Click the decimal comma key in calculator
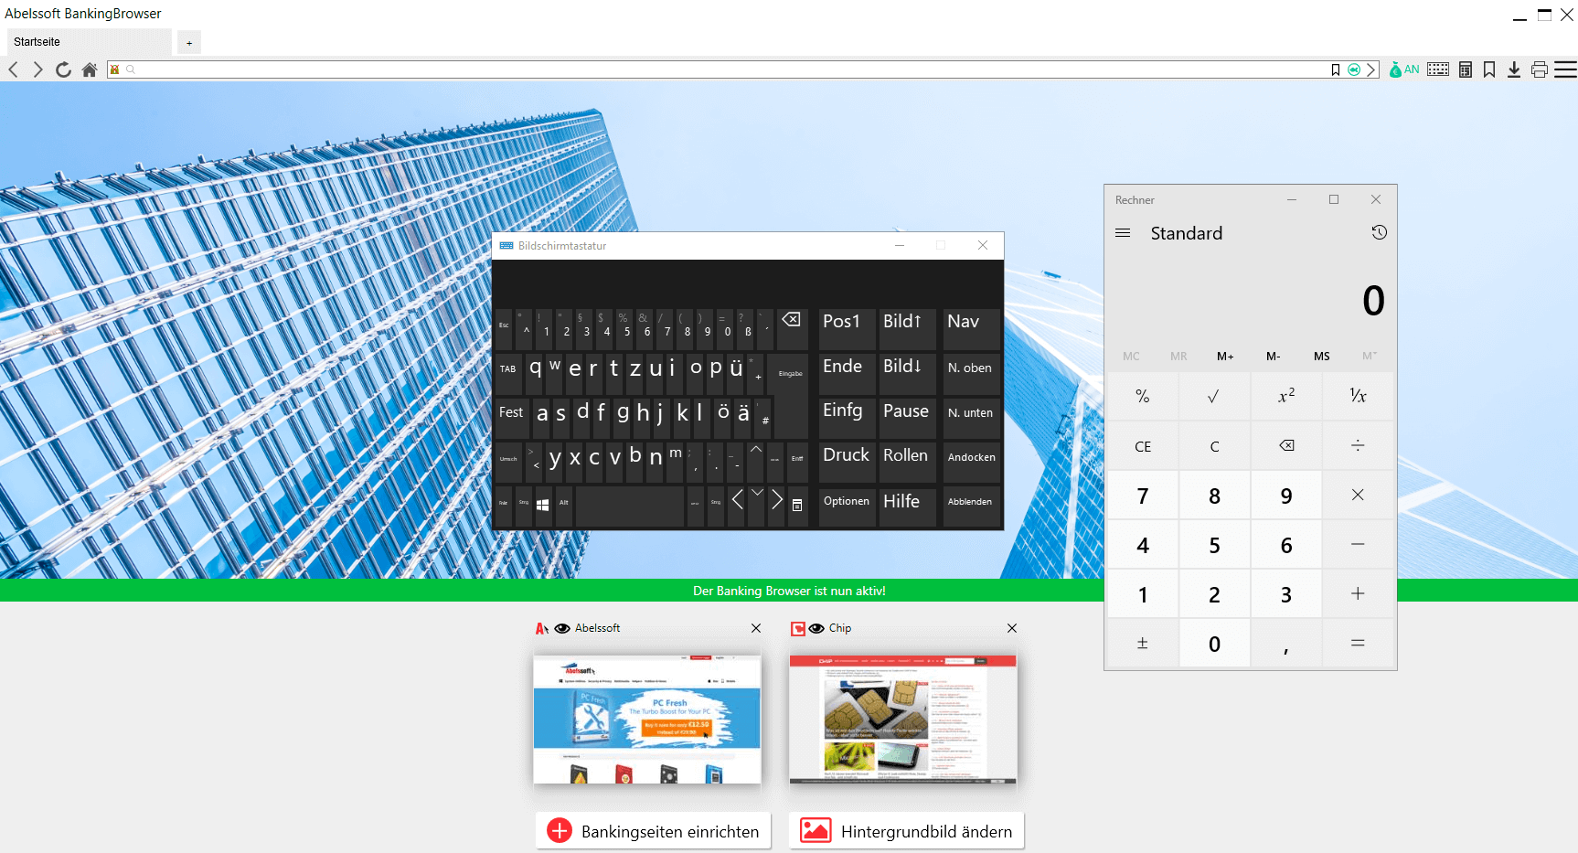Image resolution: width=1578 pixels, height=853 pixels. click(1286, 644)
